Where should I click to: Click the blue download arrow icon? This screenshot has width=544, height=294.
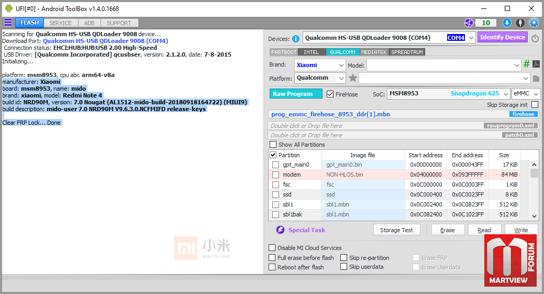pyautogui.click(x=507, y=23)
